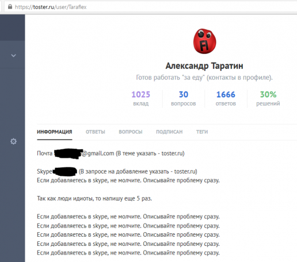Open the ТЕГИ tab

click(x=202, y=132)
